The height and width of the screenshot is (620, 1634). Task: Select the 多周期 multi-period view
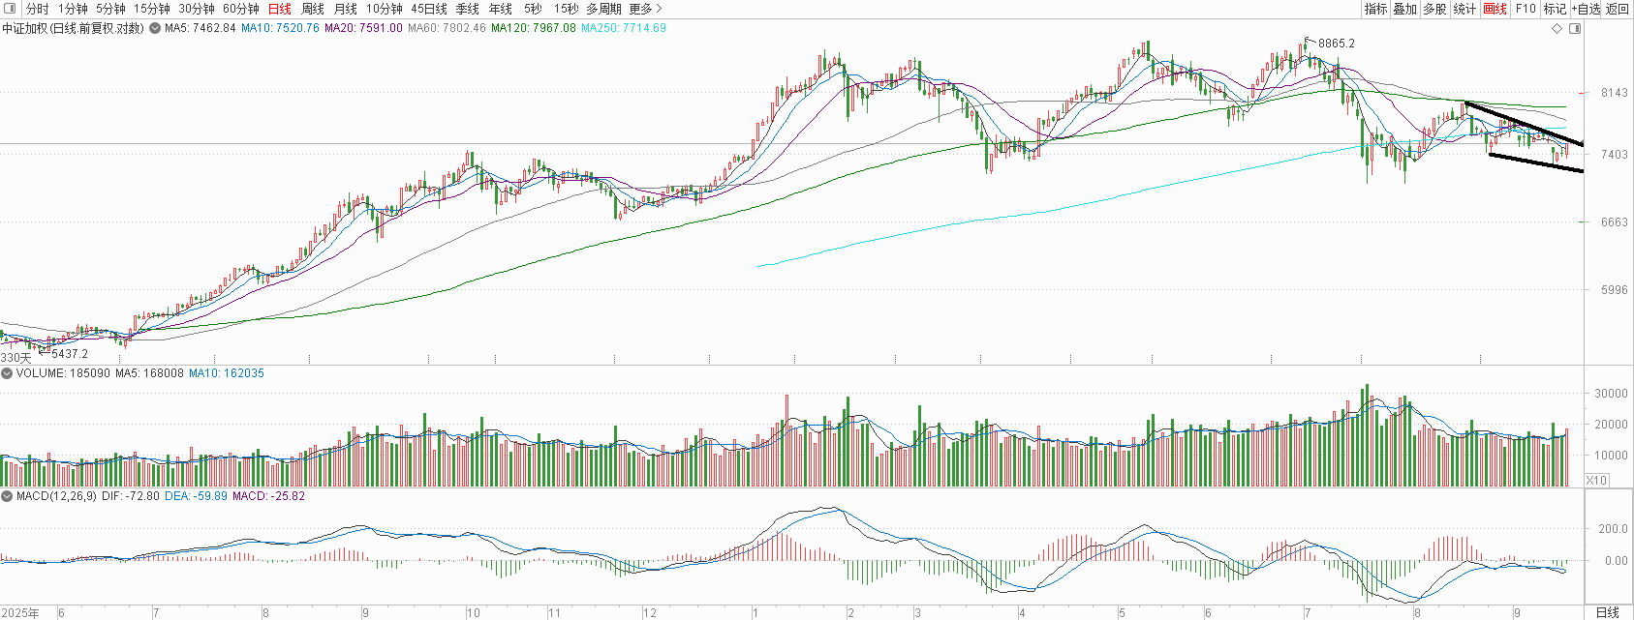(x=603, y=9)
